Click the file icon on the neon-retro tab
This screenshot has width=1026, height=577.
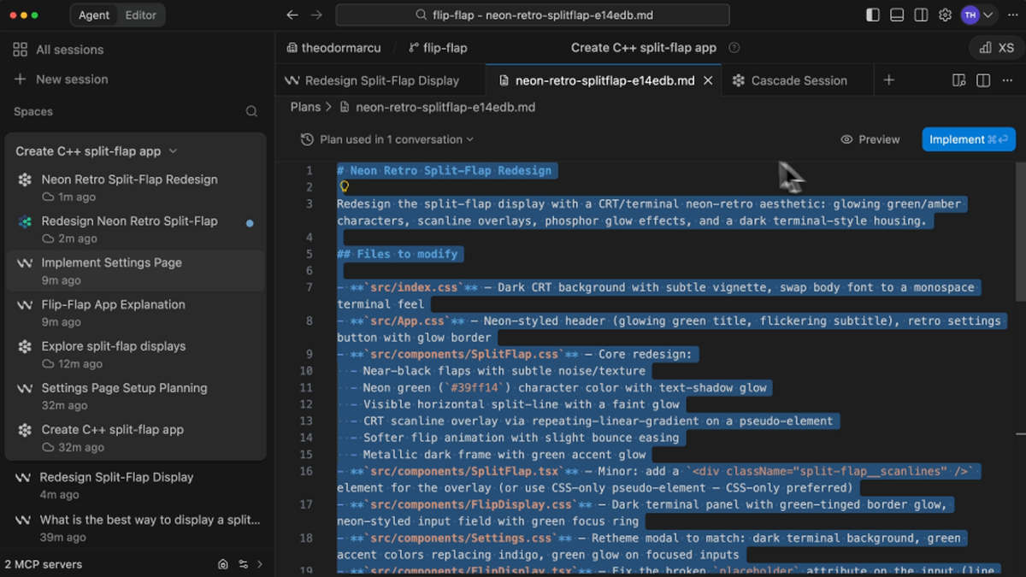[x=502, y=80]
